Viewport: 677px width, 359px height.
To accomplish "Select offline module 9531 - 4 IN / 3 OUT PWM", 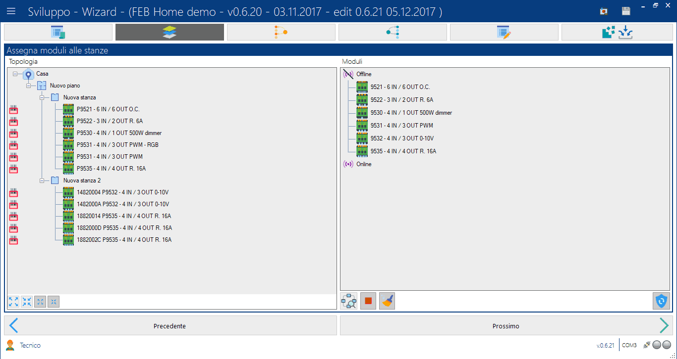I will [402, 126].
